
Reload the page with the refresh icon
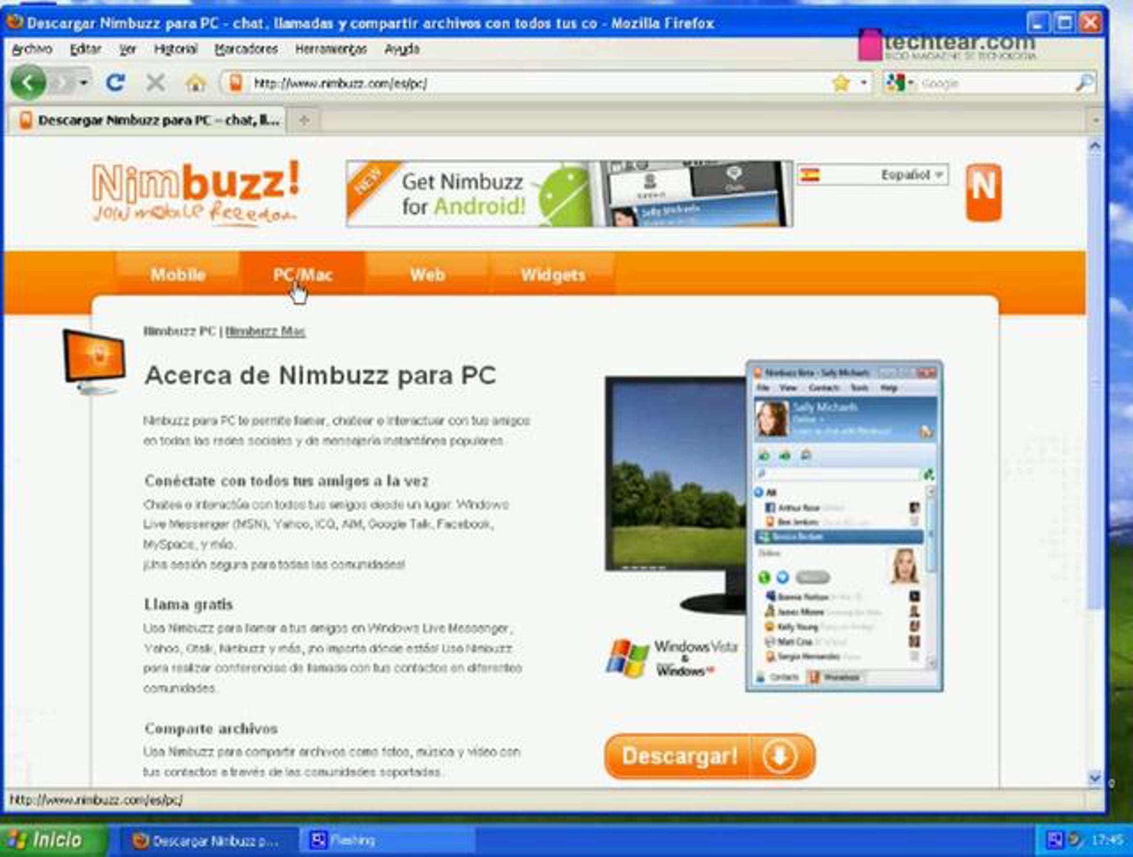point(115,83)
